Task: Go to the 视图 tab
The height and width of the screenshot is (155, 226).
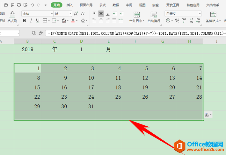Action: pos(142,5)
